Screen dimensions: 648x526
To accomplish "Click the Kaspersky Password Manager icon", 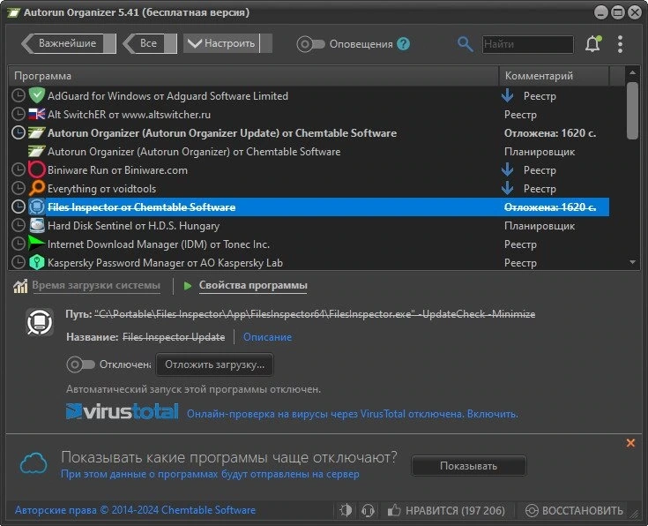I will 37,262.
